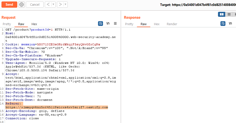Toggle word wrap in Response panel
The height and width of the screenshot is (123, 236).
click(223, 24)
